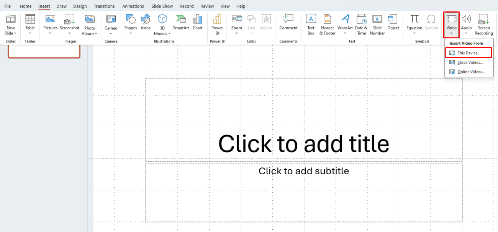The height and width of the screenshot is (232, 498).
Task: Expand the WordArt dropdown arrow
Action: coord(345,33)
